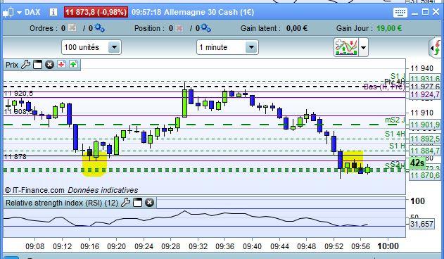Click the 09:32 time axis marker
444x259 pixels.
198,246
